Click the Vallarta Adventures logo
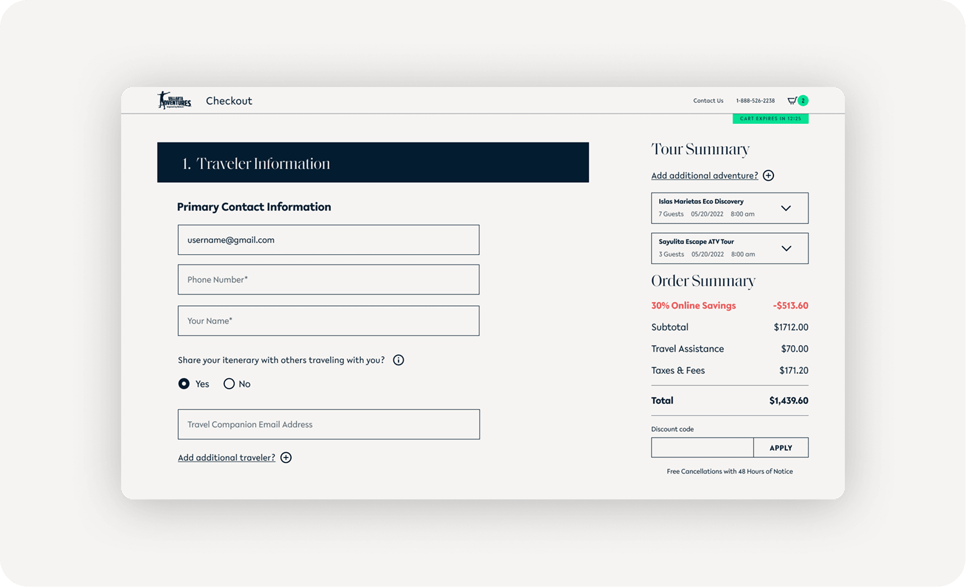The width and height of the screenshot is (966, 587). click(x=173, y=100)
